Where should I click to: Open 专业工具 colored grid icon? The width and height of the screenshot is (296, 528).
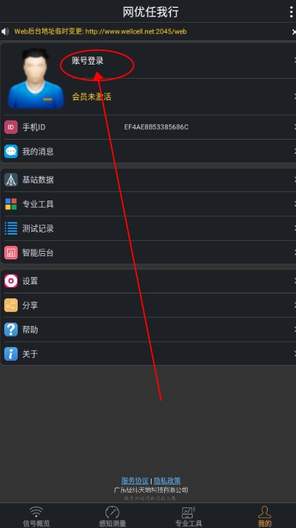click(11, 204)
